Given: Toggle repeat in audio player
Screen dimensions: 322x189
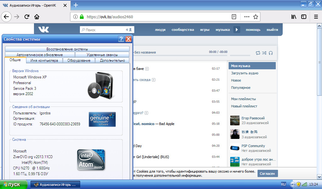Looking at the screenshot, I should (x=258, y=53).
